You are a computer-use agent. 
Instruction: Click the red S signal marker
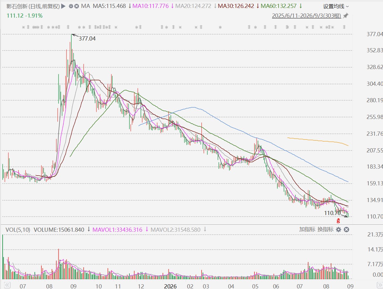338,221
